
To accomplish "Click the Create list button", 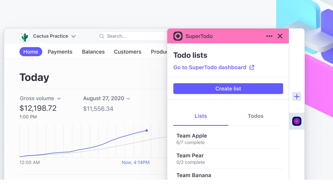I will pos(228,89).
